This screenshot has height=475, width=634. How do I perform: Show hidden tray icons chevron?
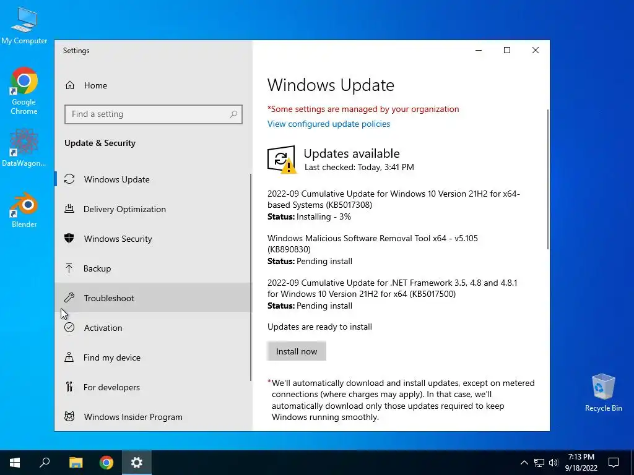(524, 463)
